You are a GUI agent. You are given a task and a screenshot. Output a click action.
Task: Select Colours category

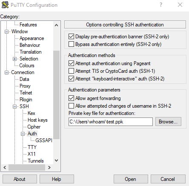pos(27,66)
